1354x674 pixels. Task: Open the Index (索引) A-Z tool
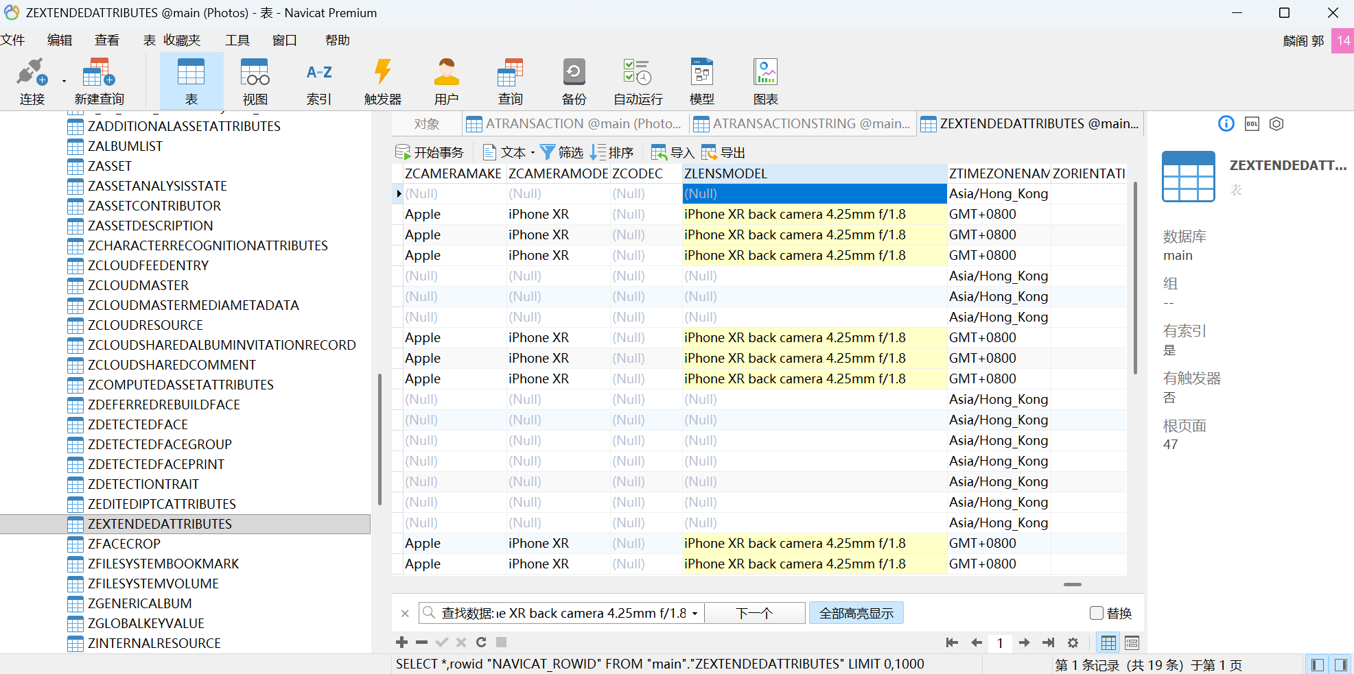tap(319, 73)
